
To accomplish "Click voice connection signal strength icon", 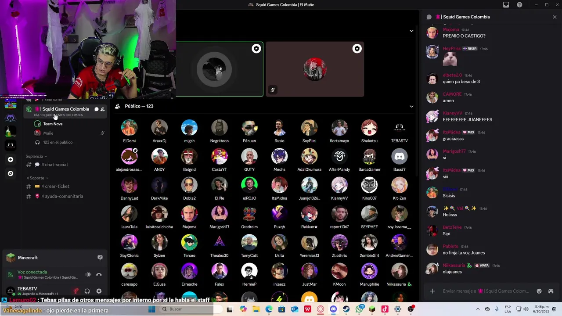I will coord(10,275).
